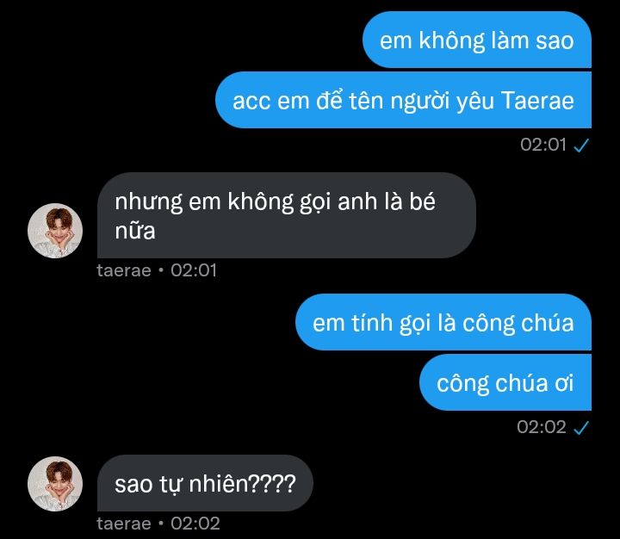Image resolution: width=620 pixels, height=539 pixels.
Task: Click the sent timestamp 02:01 under blue messages
Action: [543, 145]
